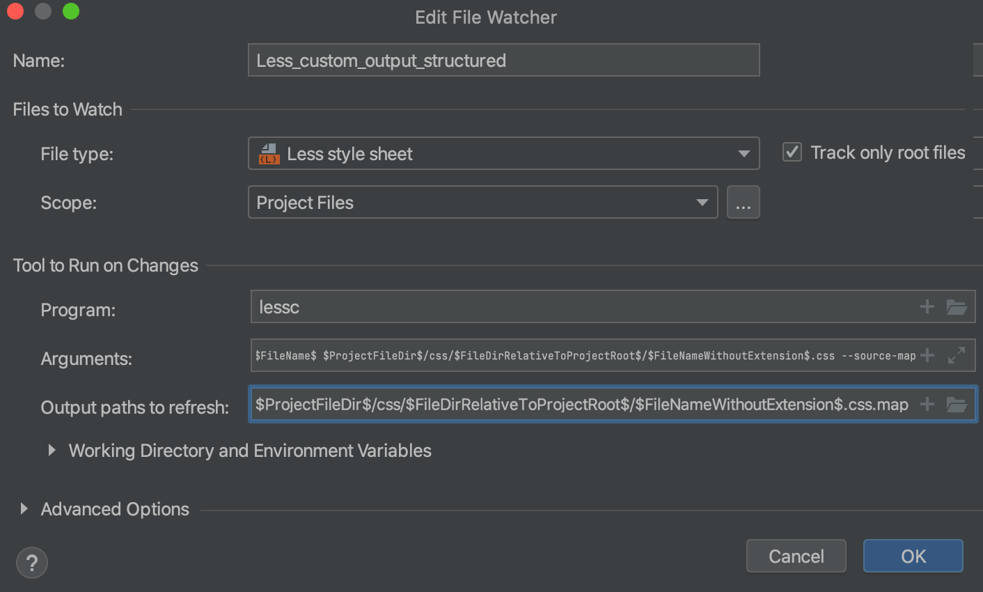Image resolution: width=983 pixels, height=592 pixels.
Task: Click the watcher Name input field
Action: point(503,60)
